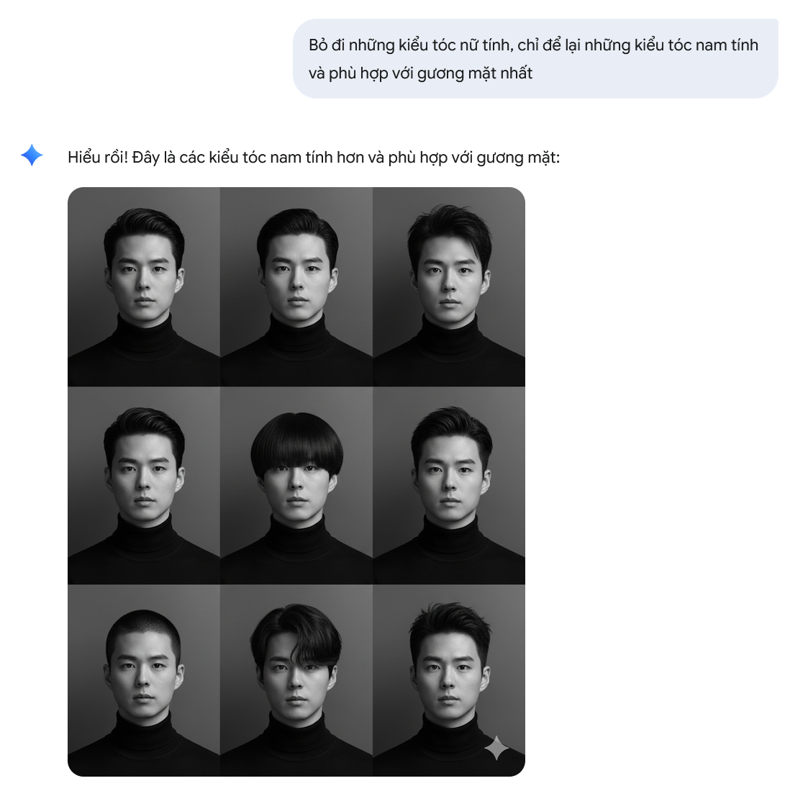Open the top-left side-swept hairstyle portrait

pos(144,287)
